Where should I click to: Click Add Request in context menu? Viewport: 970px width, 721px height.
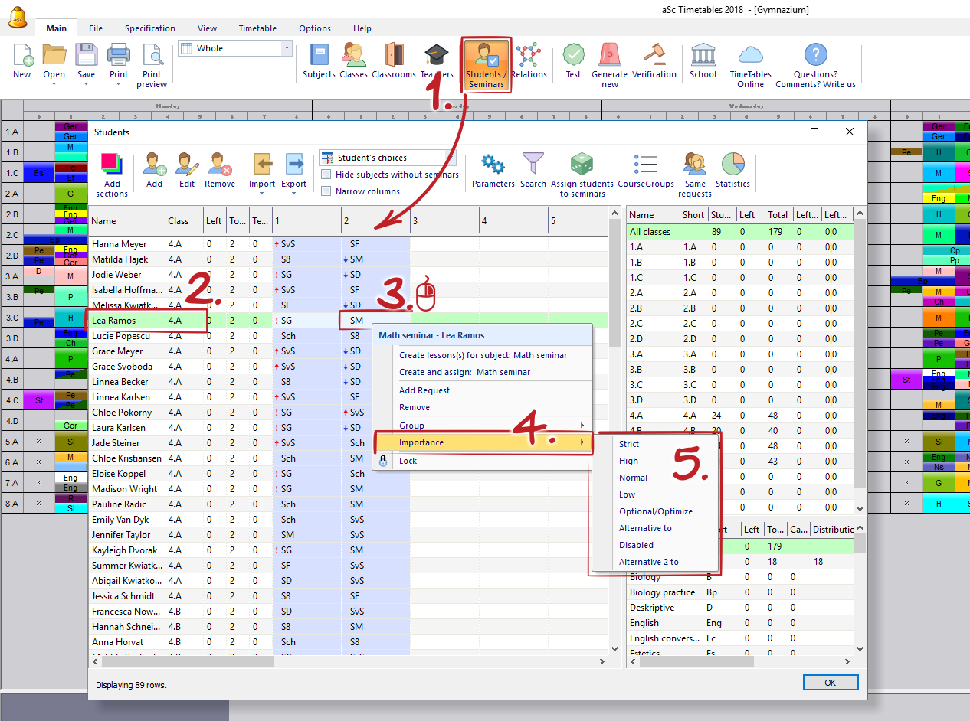[x=424, y=390]
